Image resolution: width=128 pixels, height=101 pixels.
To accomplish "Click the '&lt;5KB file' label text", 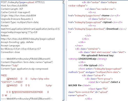I will click(75, 85).
